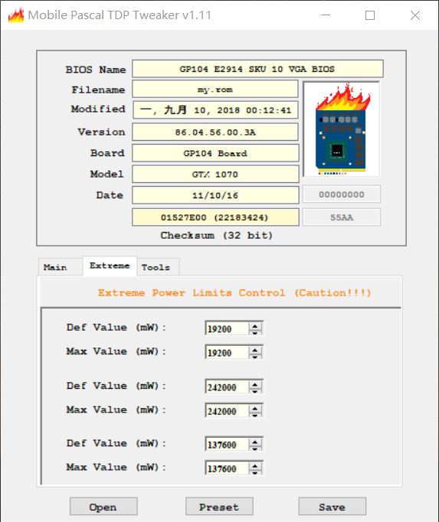Click the BIOS Name field GP104 E2914

pos(257,69)
